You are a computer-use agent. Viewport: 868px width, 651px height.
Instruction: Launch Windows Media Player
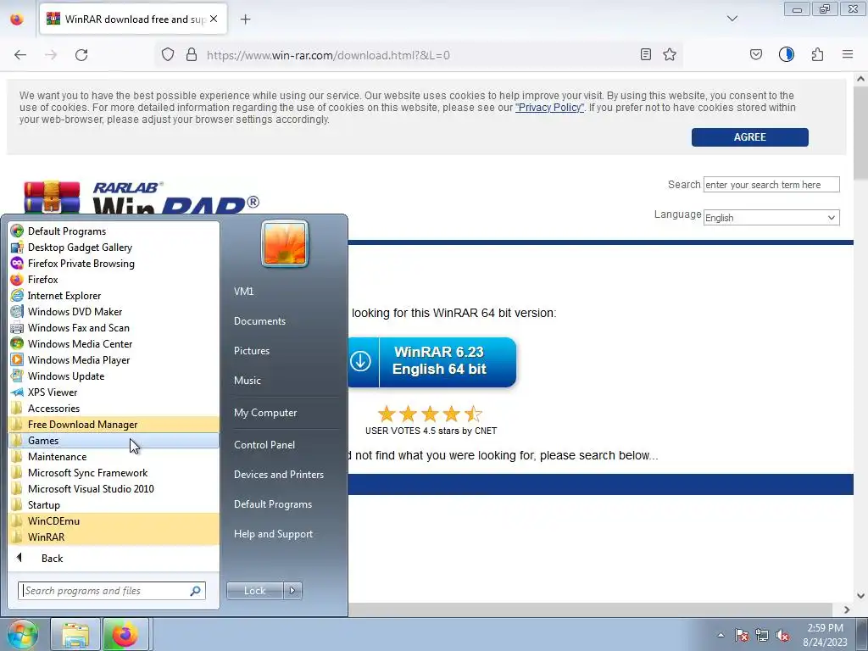(114, 359)
